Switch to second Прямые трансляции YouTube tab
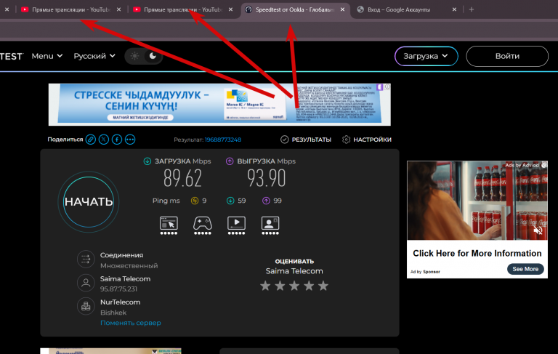Image resolution: width=558 pixels, height=354 pixels. (x=183, y=9)
